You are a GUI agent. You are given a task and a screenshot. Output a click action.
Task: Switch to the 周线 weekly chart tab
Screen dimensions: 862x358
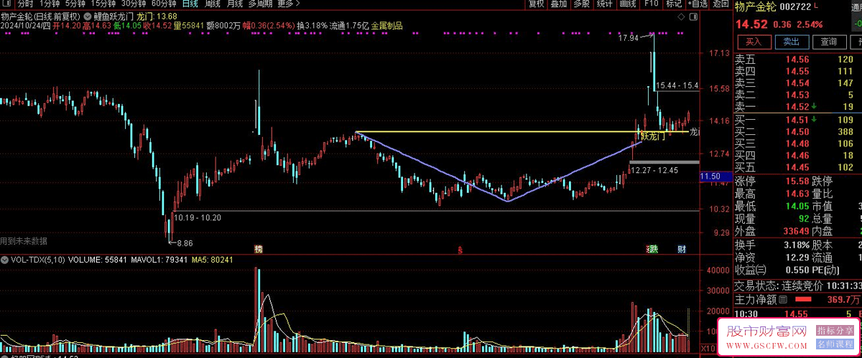213,4
